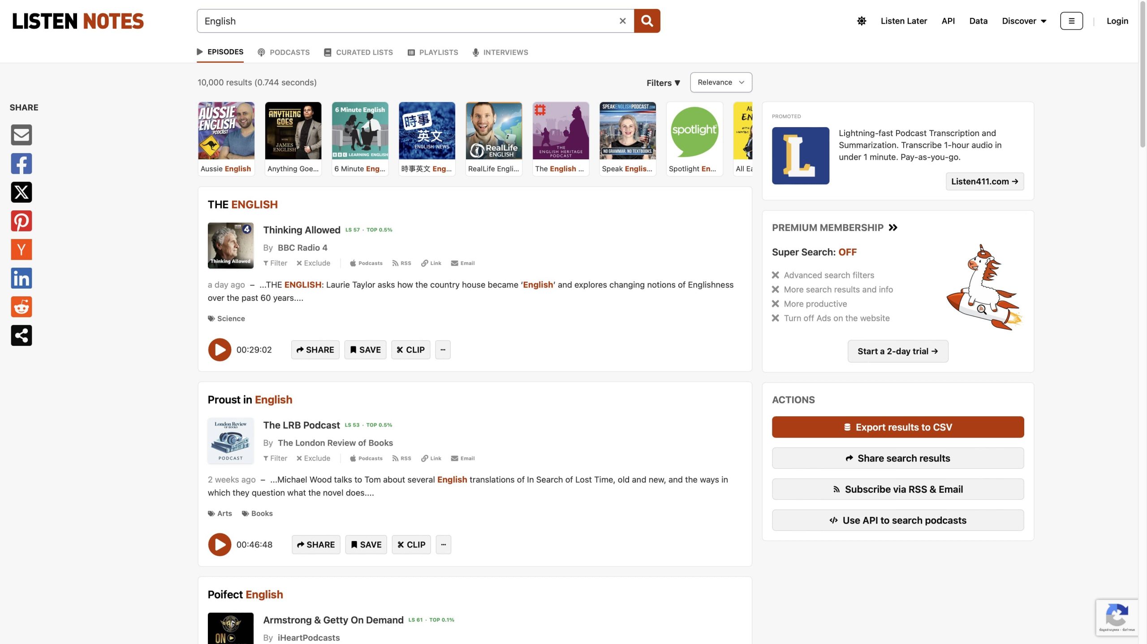Open the Relevance sort dropdown
Screen dimensions: 1147x644
pos(720,82)
